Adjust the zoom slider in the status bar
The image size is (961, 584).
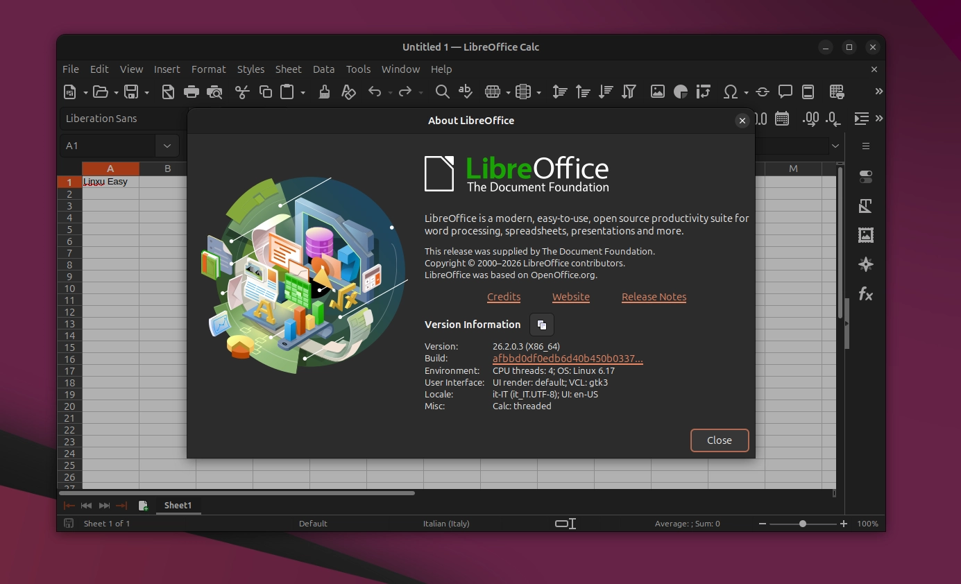(x=803, y=524)
